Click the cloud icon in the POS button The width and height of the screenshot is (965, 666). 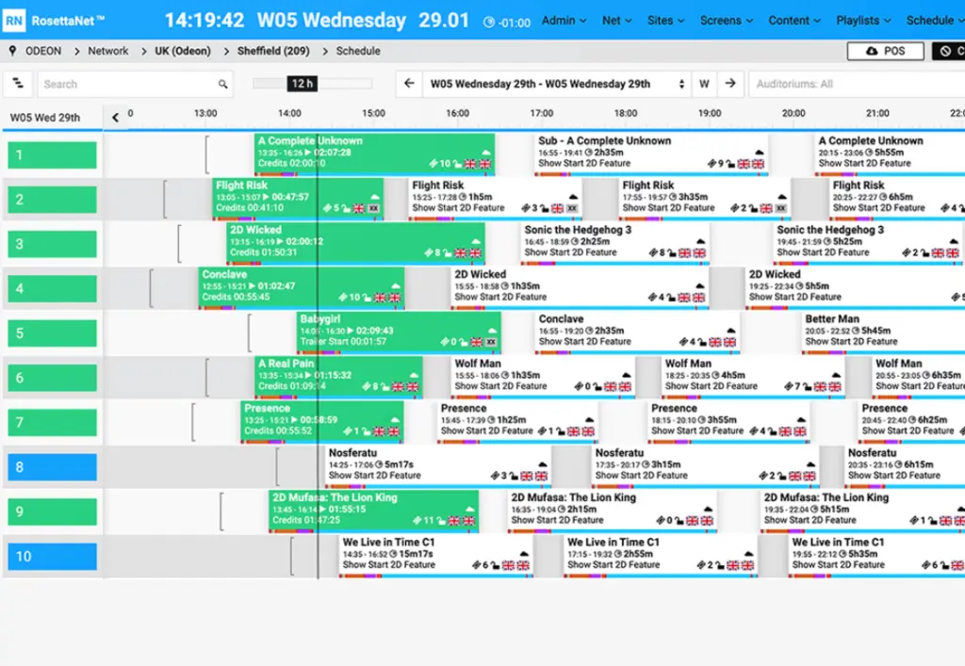(872, 51)
